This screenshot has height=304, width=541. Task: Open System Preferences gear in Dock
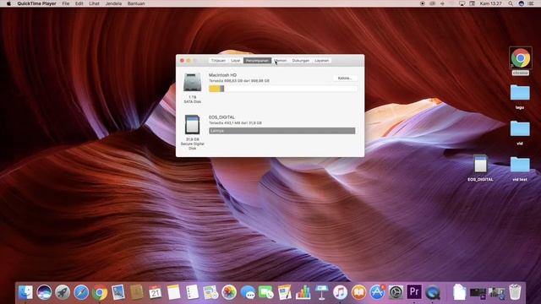[x=396, y=292]
